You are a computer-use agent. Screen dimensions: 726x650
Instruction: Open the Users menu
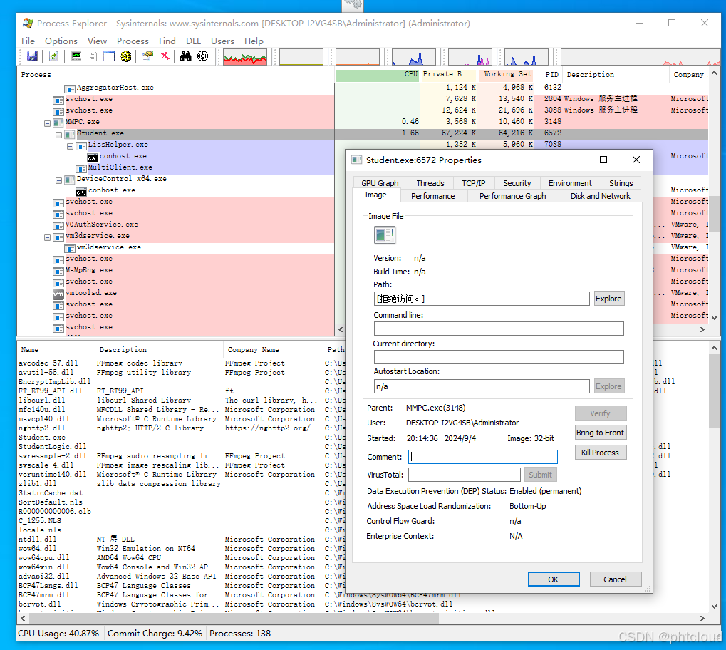tap(223, 41)
